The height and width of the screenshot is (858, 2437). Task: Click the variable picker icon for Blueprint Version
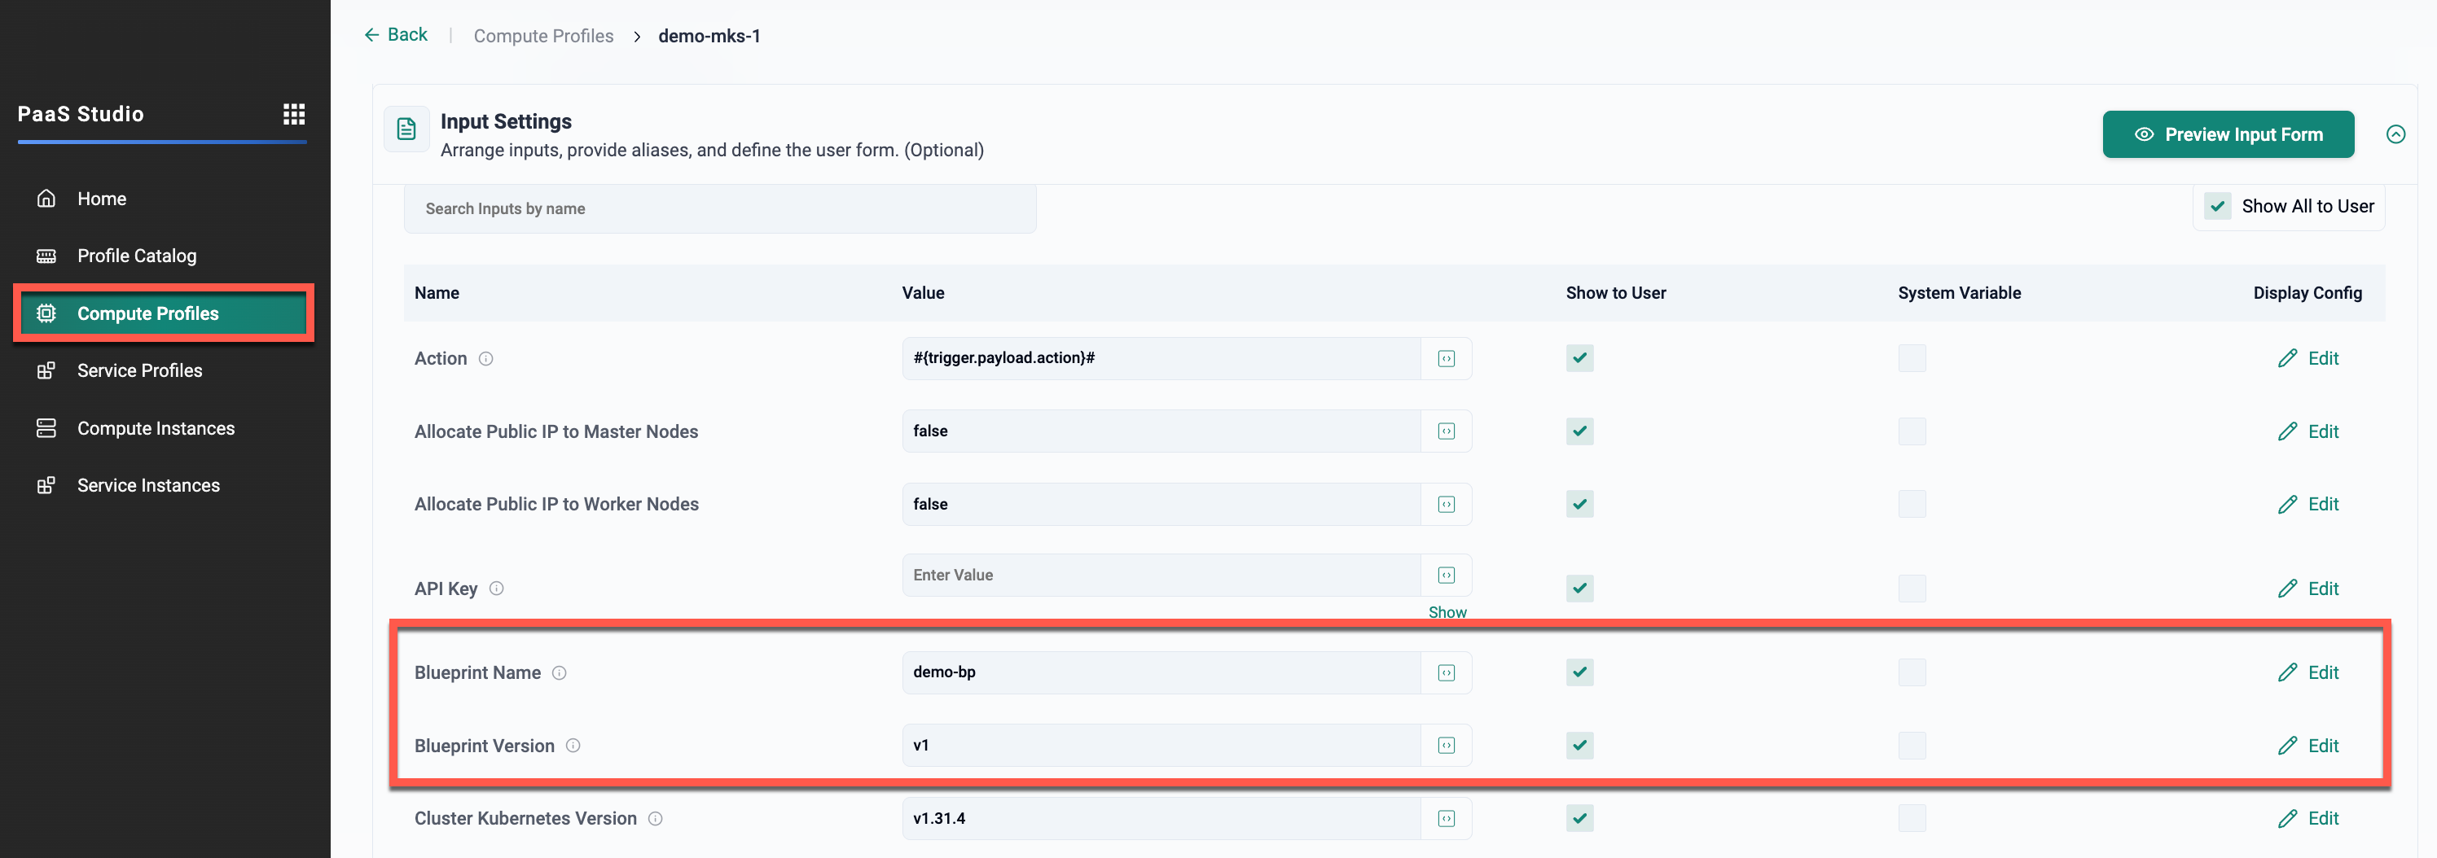(1446, 746)
